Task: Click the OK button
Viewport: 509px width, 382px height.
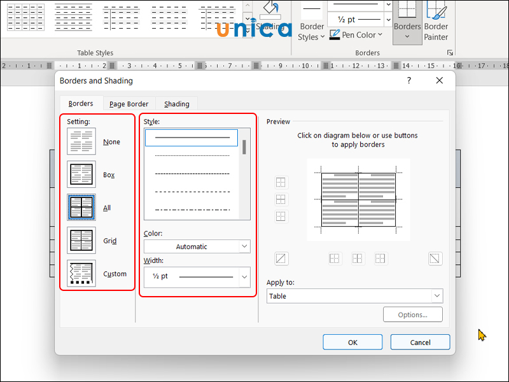Action: pyautogui.click(x=352, y=342)
